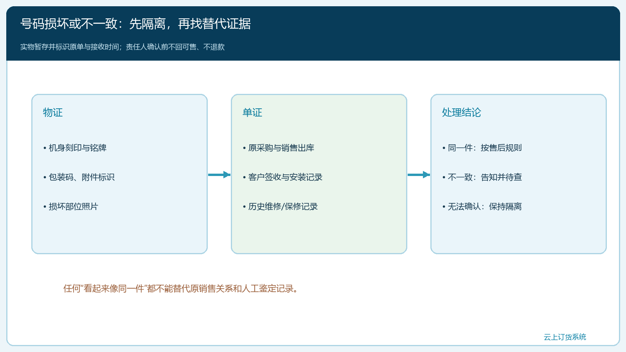Click the 云上订货系统 footer label
The image size is (626, 352).
click(565, 337)
